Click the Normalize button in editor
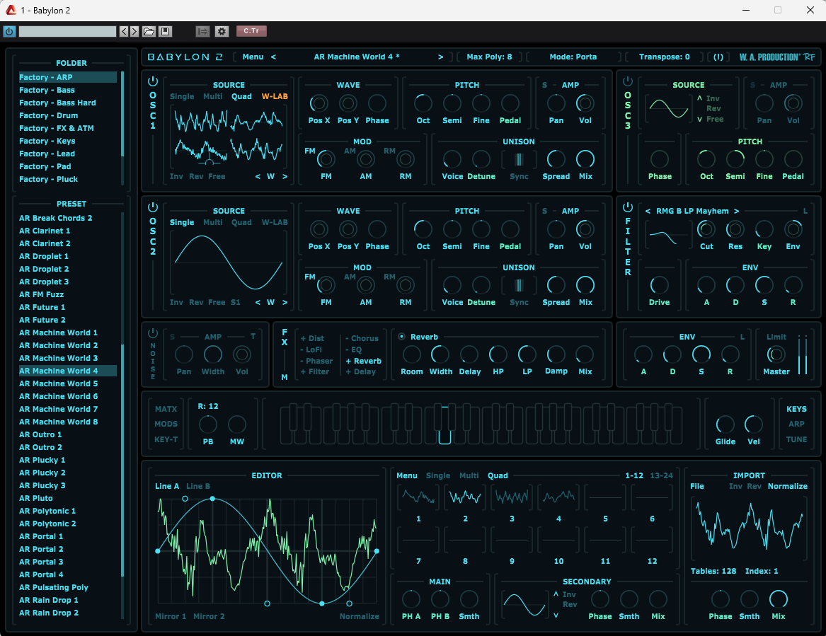The width and height of the screenshot is (826, 636). coord(359,616)
